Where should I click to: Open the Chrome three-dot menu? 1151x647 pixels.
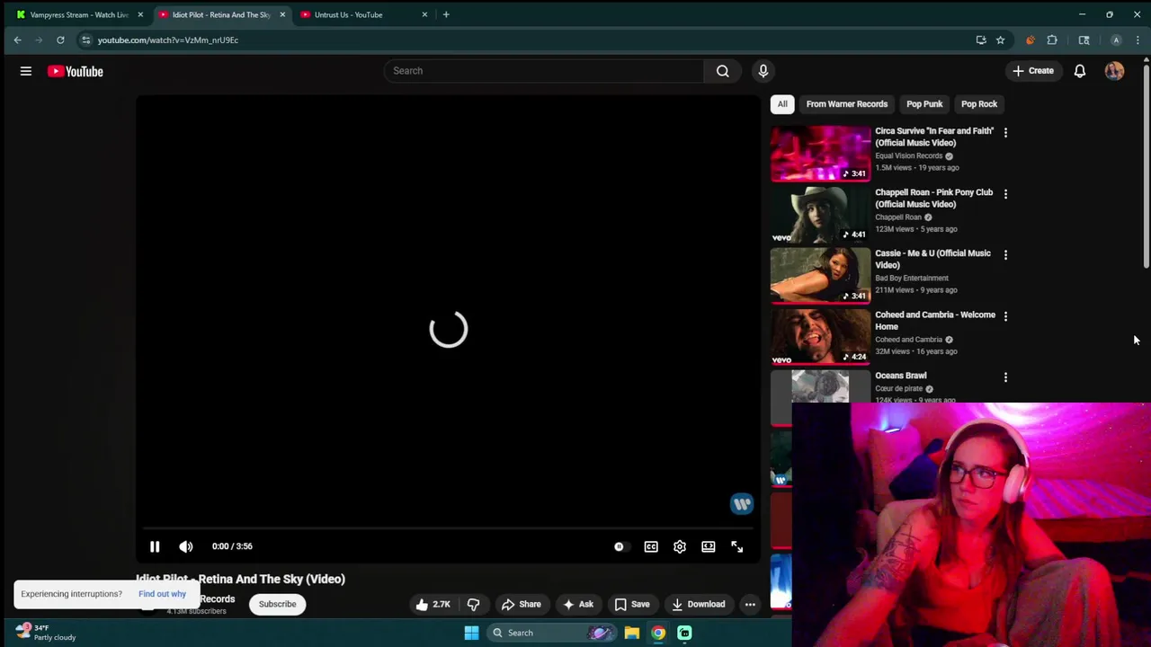[1138, 40]
